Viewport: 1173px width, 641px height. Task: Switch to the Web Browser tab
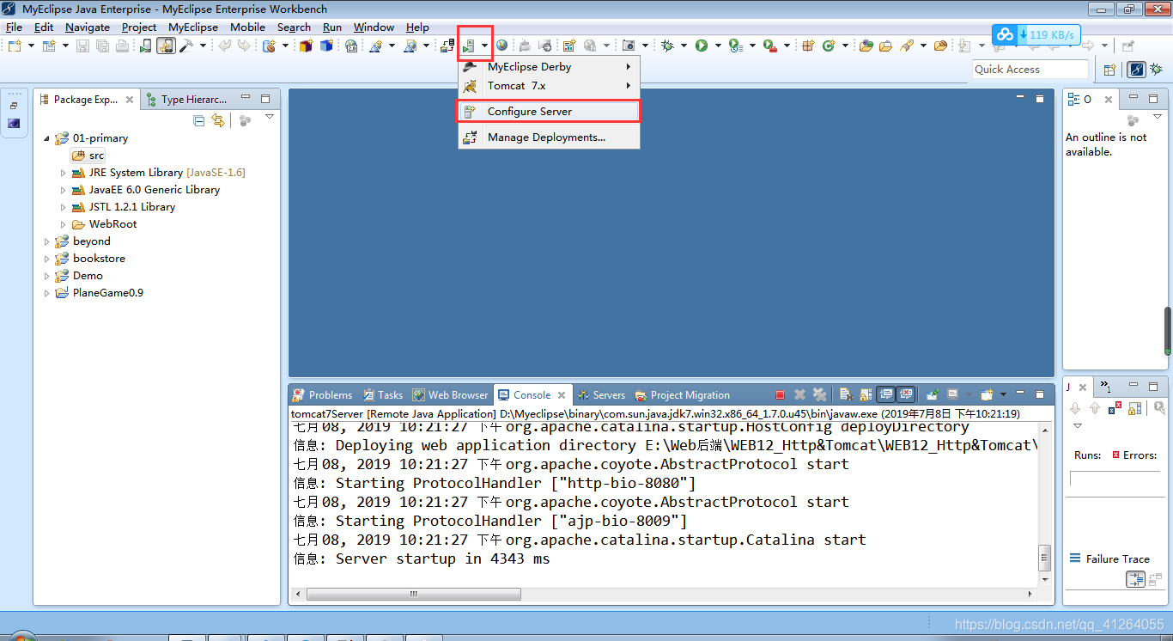[x=451, y=395]
